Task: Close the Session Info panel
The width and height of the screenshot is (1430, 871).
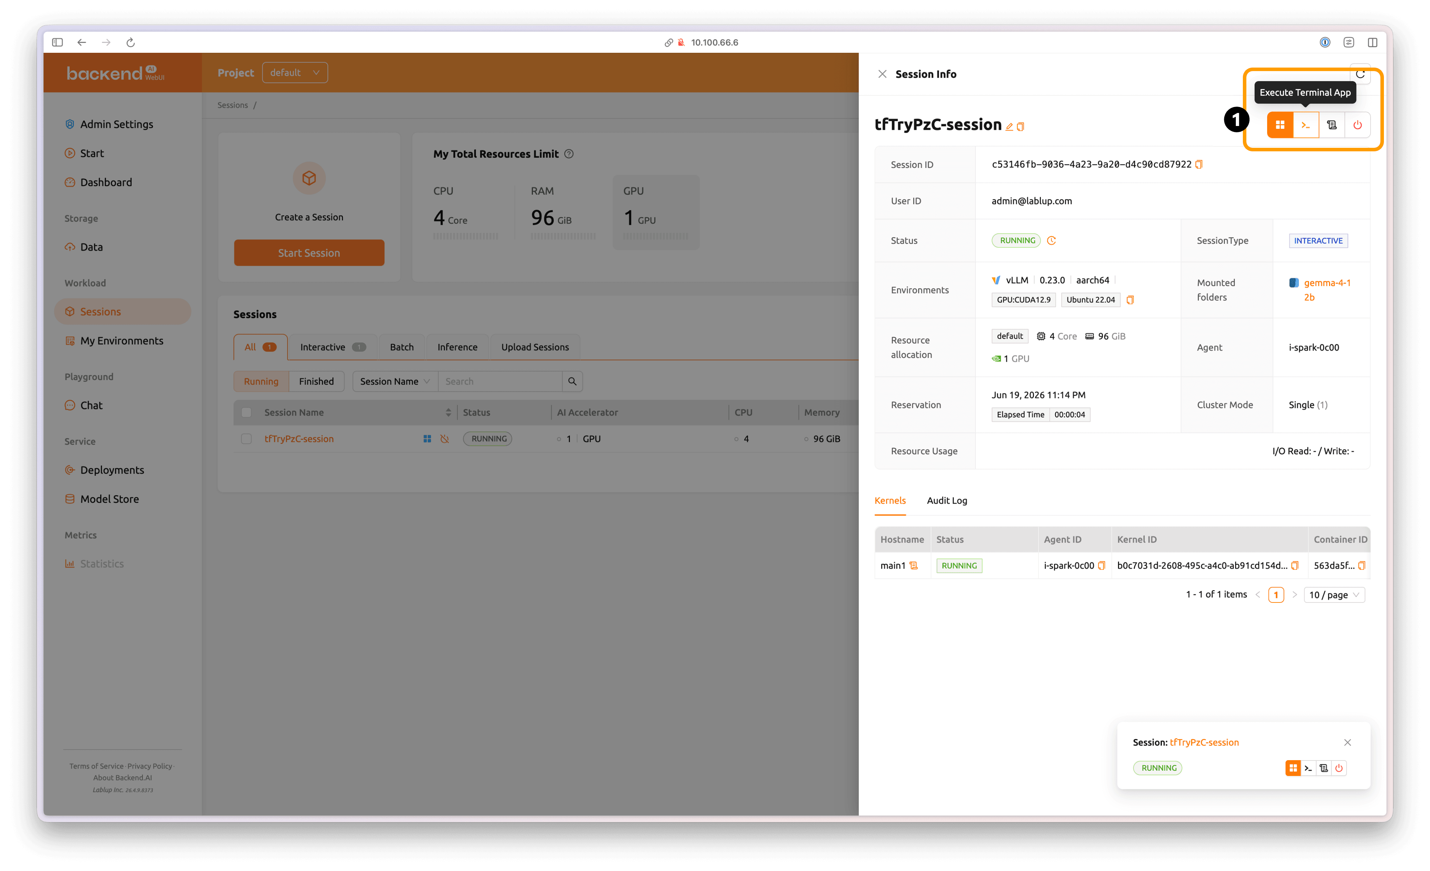Action: [882, 74]
